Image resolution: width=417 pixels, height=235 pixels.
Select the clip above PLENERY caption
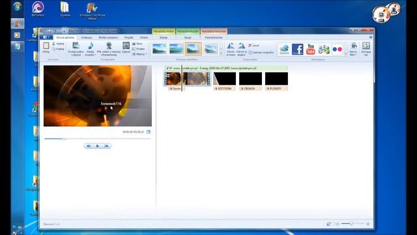[x=276, y=78]
